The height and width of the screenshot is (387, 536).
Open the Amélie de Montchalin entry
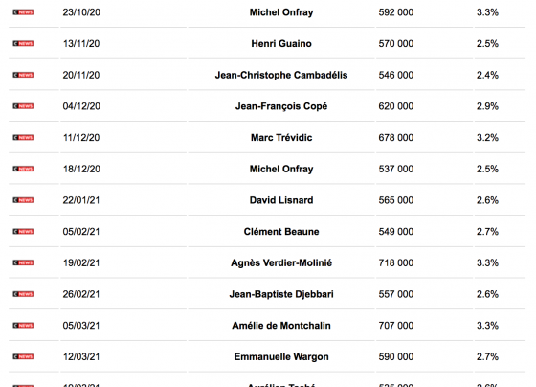(281, 326)
